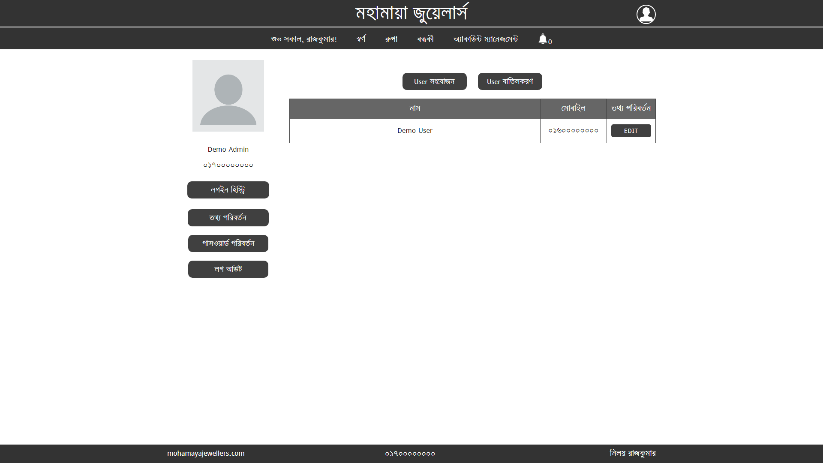
Task: Click the Demo Admin avatar placeholder image
Action: tap(228, 96)
